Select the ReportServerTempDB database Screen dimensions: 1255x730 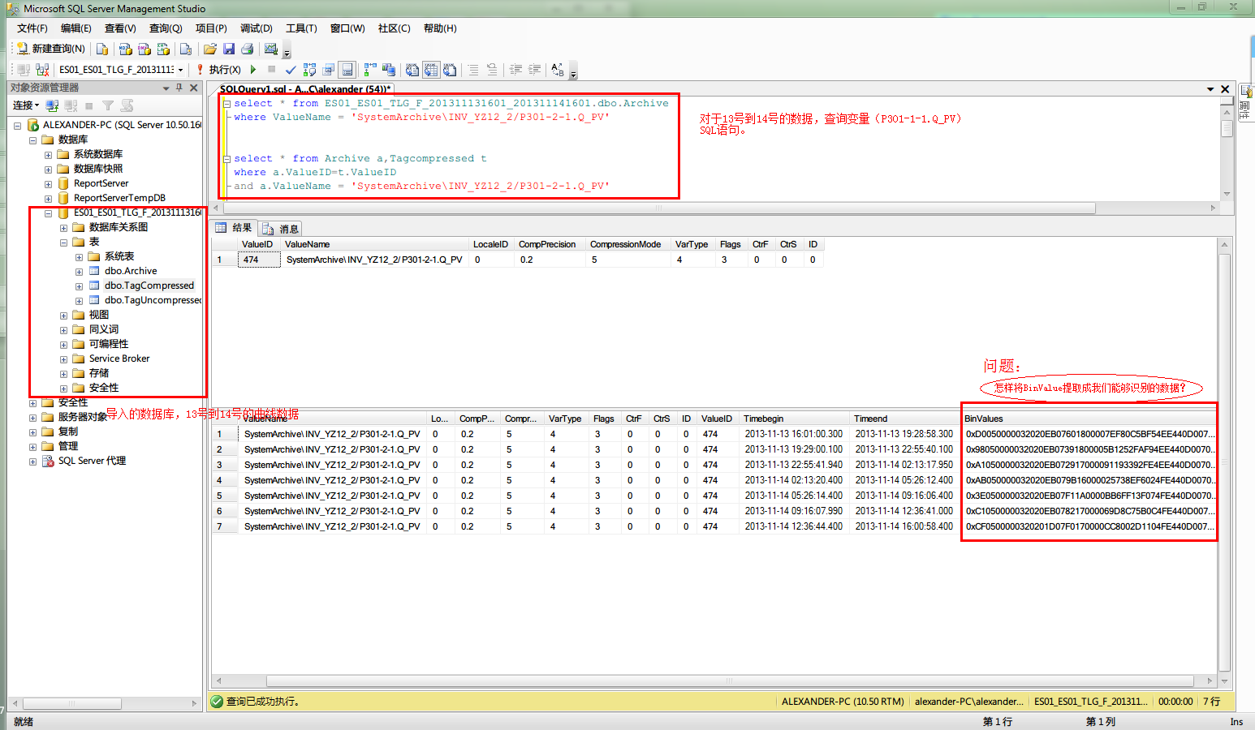[x=119, y=198]
